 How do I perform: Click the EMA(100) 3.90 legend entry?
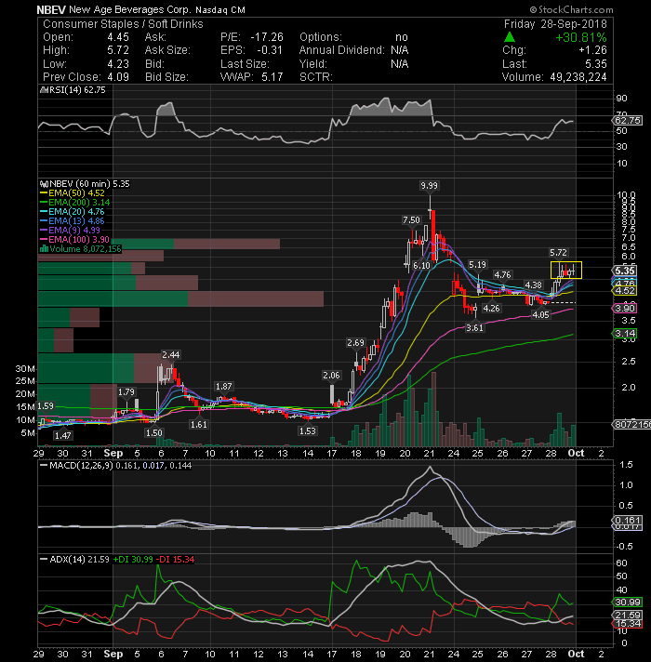[74, 239]
